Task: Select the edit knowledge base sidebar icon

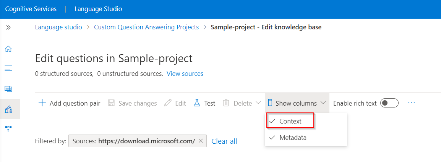Action: 8,109
